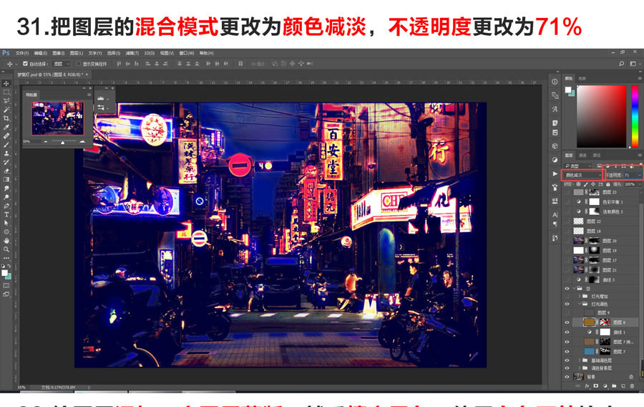
Task: Open the Info panel icon
Action: click(555, 82)
